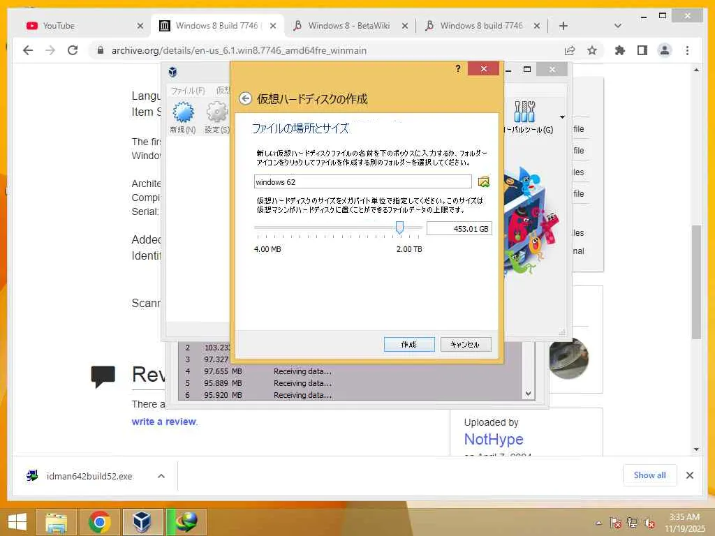The height and width of the screenshot is (536, 715).
Task: Bookmark this page with star icon
Action: (592, 50)
